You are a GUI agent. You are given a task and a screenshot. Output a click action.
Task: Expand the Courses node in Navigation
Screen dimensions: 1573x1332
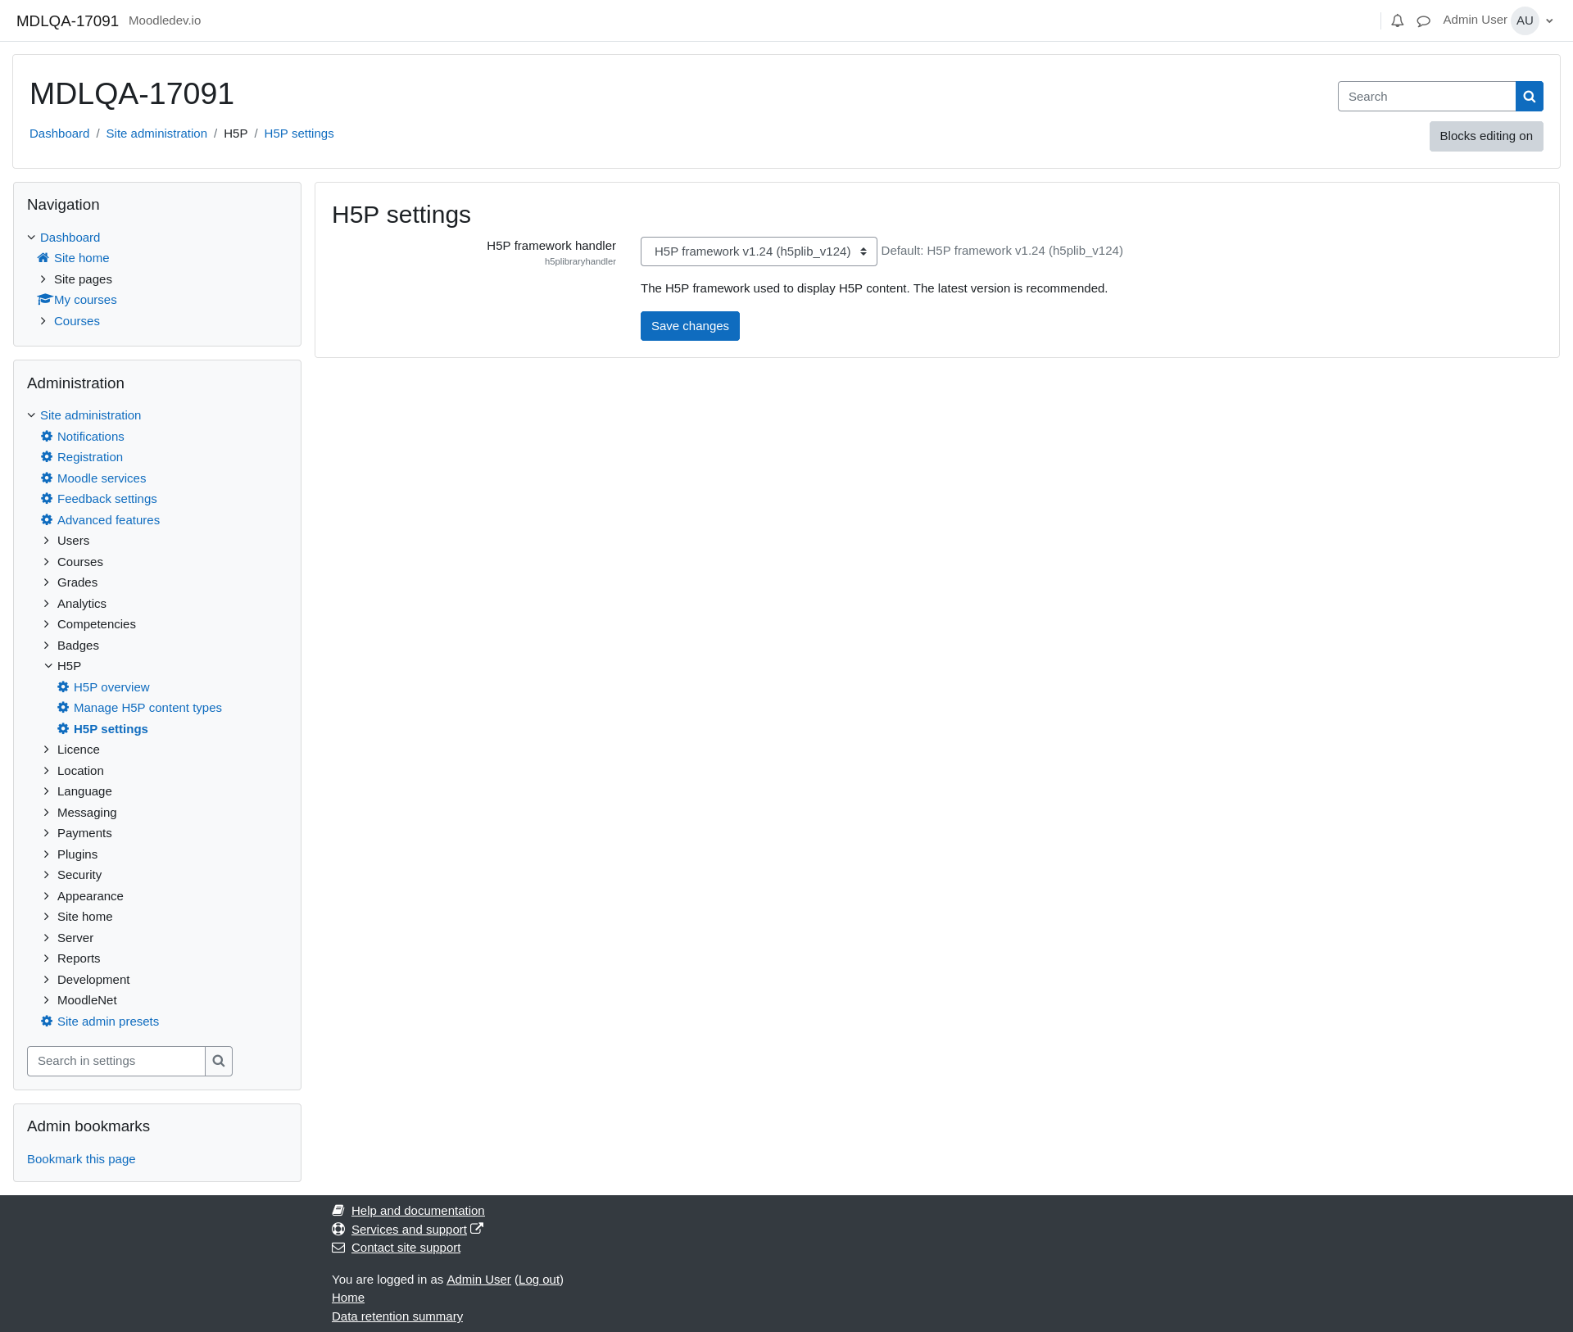tap(43, 321)
